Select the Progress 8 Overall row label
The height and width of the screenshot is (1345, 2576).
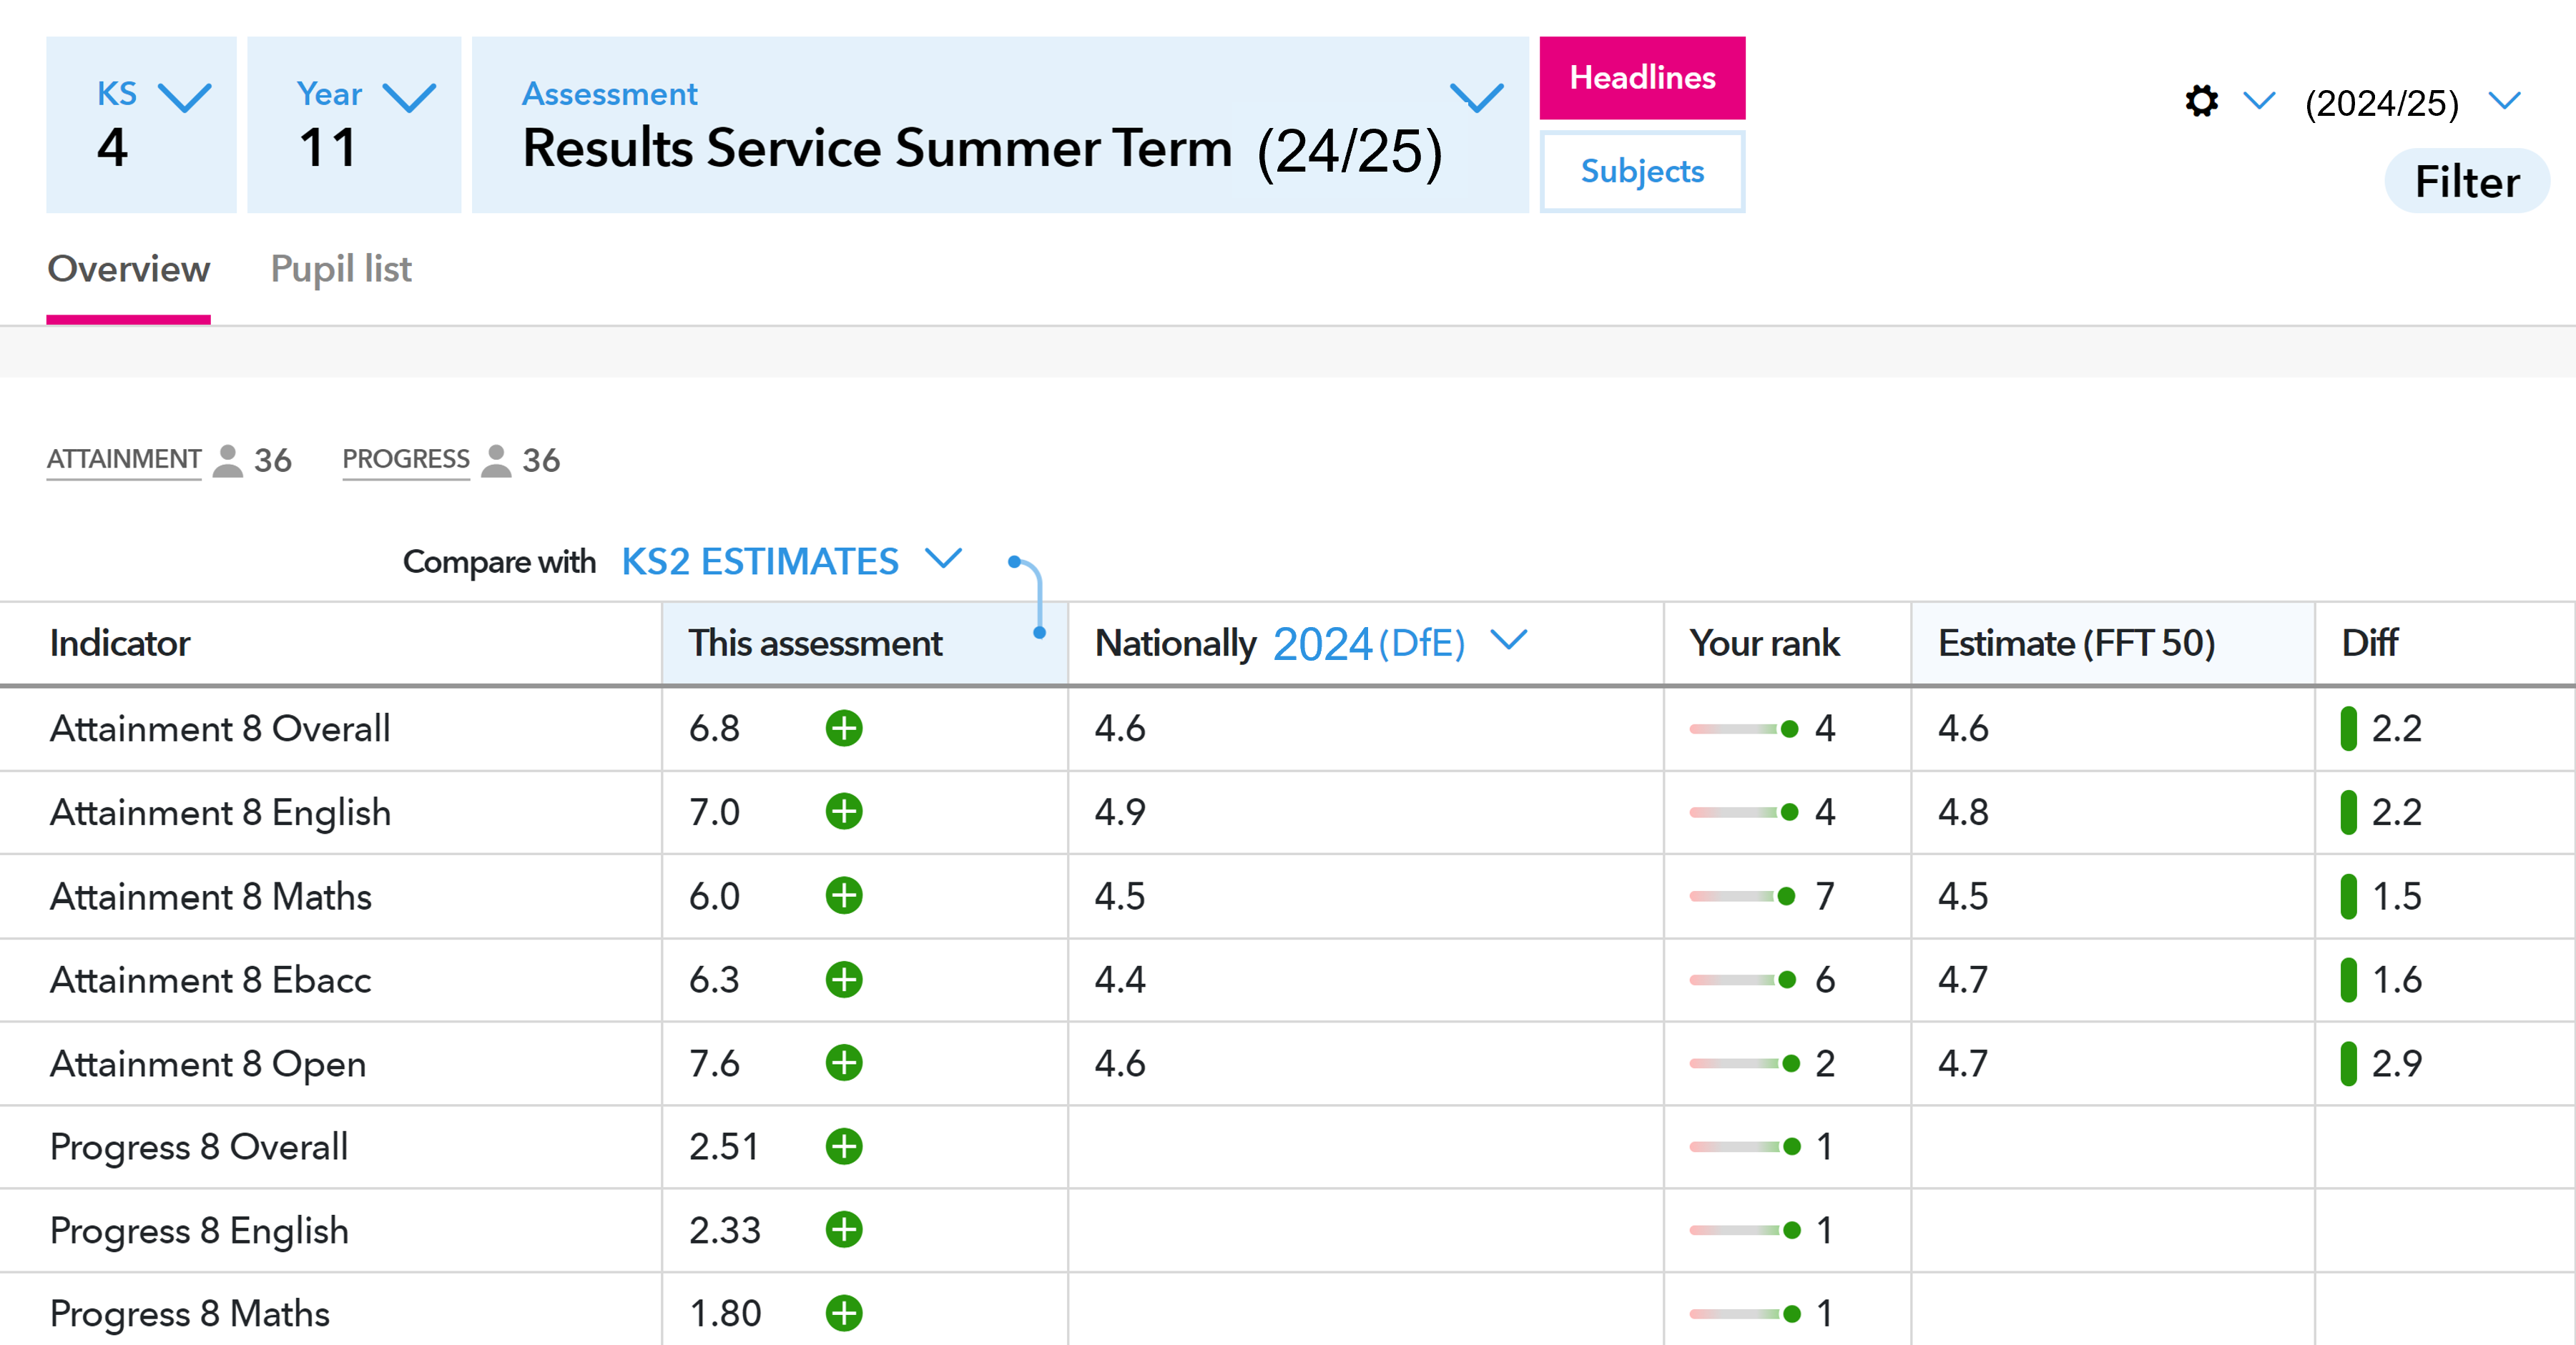tap(199, 1147)
